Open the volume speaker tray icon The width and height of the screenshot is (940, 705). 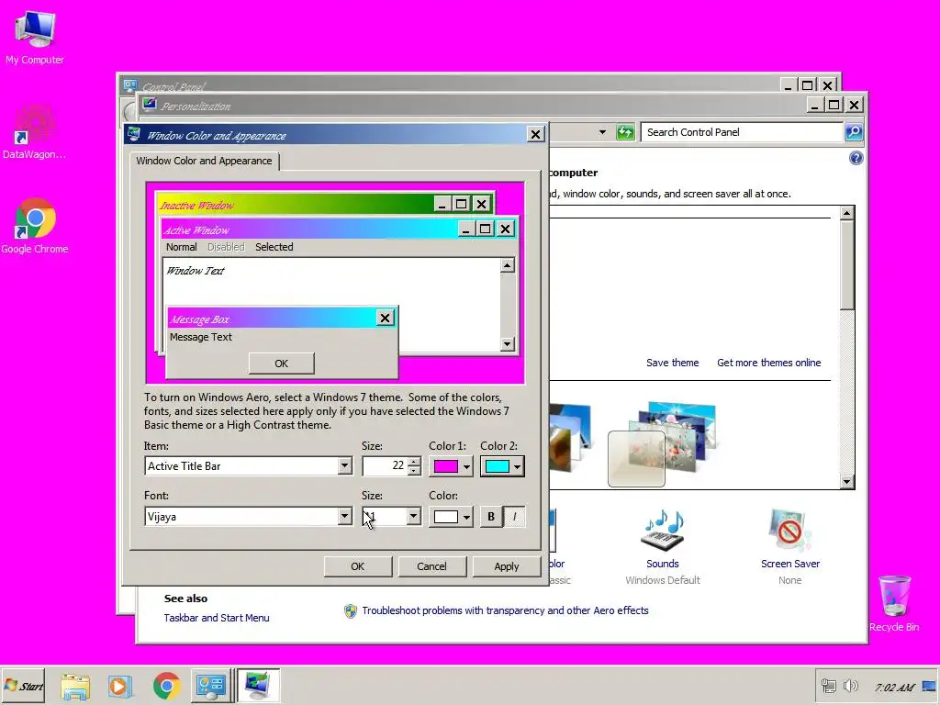tap(850, 686)
